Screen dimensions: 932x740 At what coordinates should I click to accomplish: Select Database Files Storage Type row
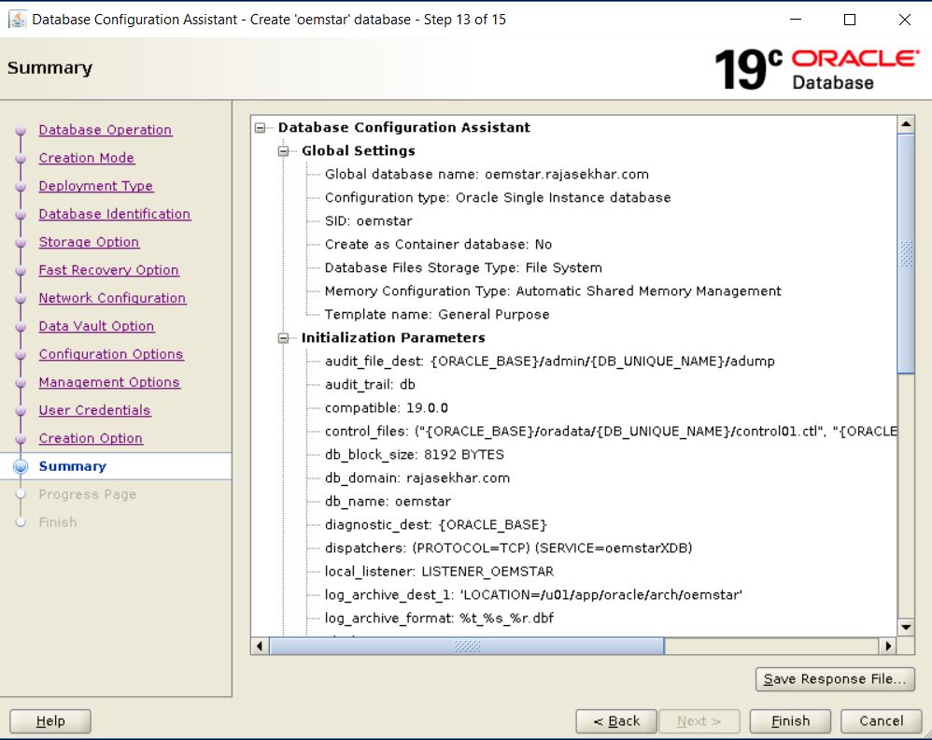tap(463, 267)
